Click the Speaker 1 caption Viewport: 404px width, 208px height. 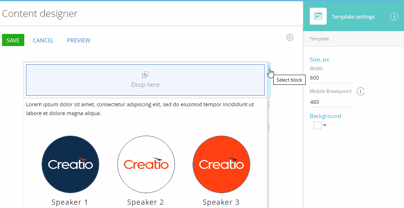point(70,202)
